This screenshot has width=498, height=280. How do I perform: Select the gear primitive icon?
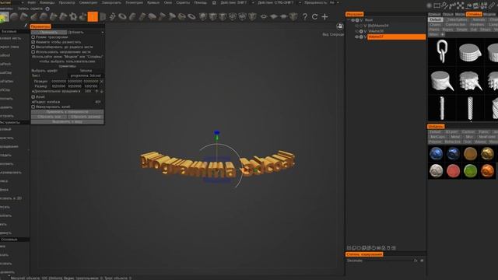point(73,16)
